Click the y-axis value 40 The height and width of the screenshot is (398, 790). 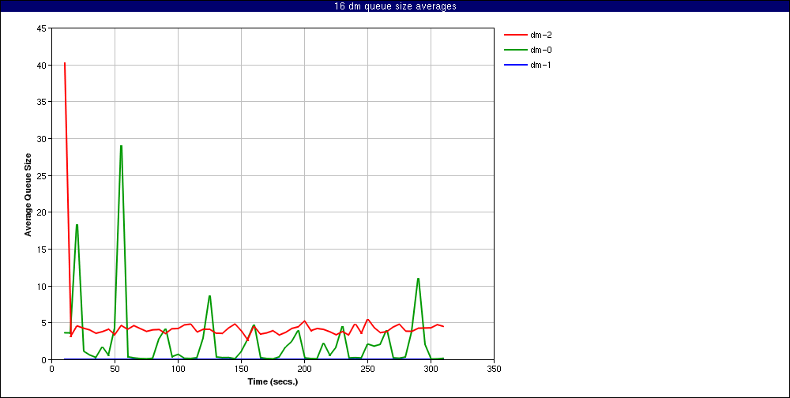[x=42, y=66]
